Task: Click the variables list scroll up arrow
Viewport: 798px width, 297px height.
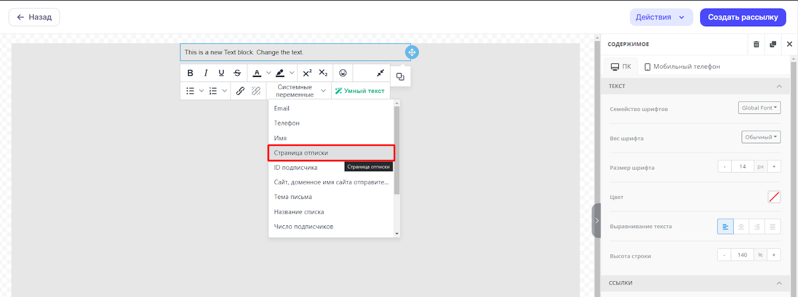Action: pyautogui.click(x=397, y=103)
